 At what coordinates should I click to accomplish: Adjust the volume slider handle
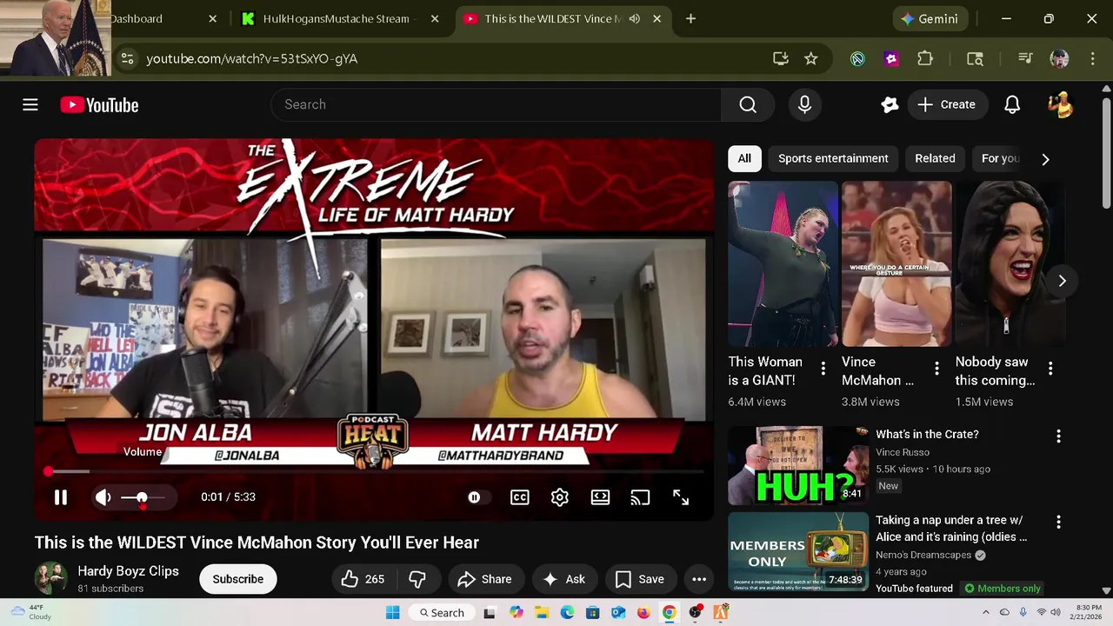tap(142, 497)
